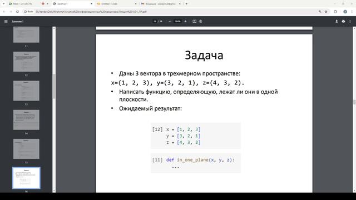Close the Gmail inbox tab
Screen dimensions: 356x200
pyautogui.click(x=180, y=4)
